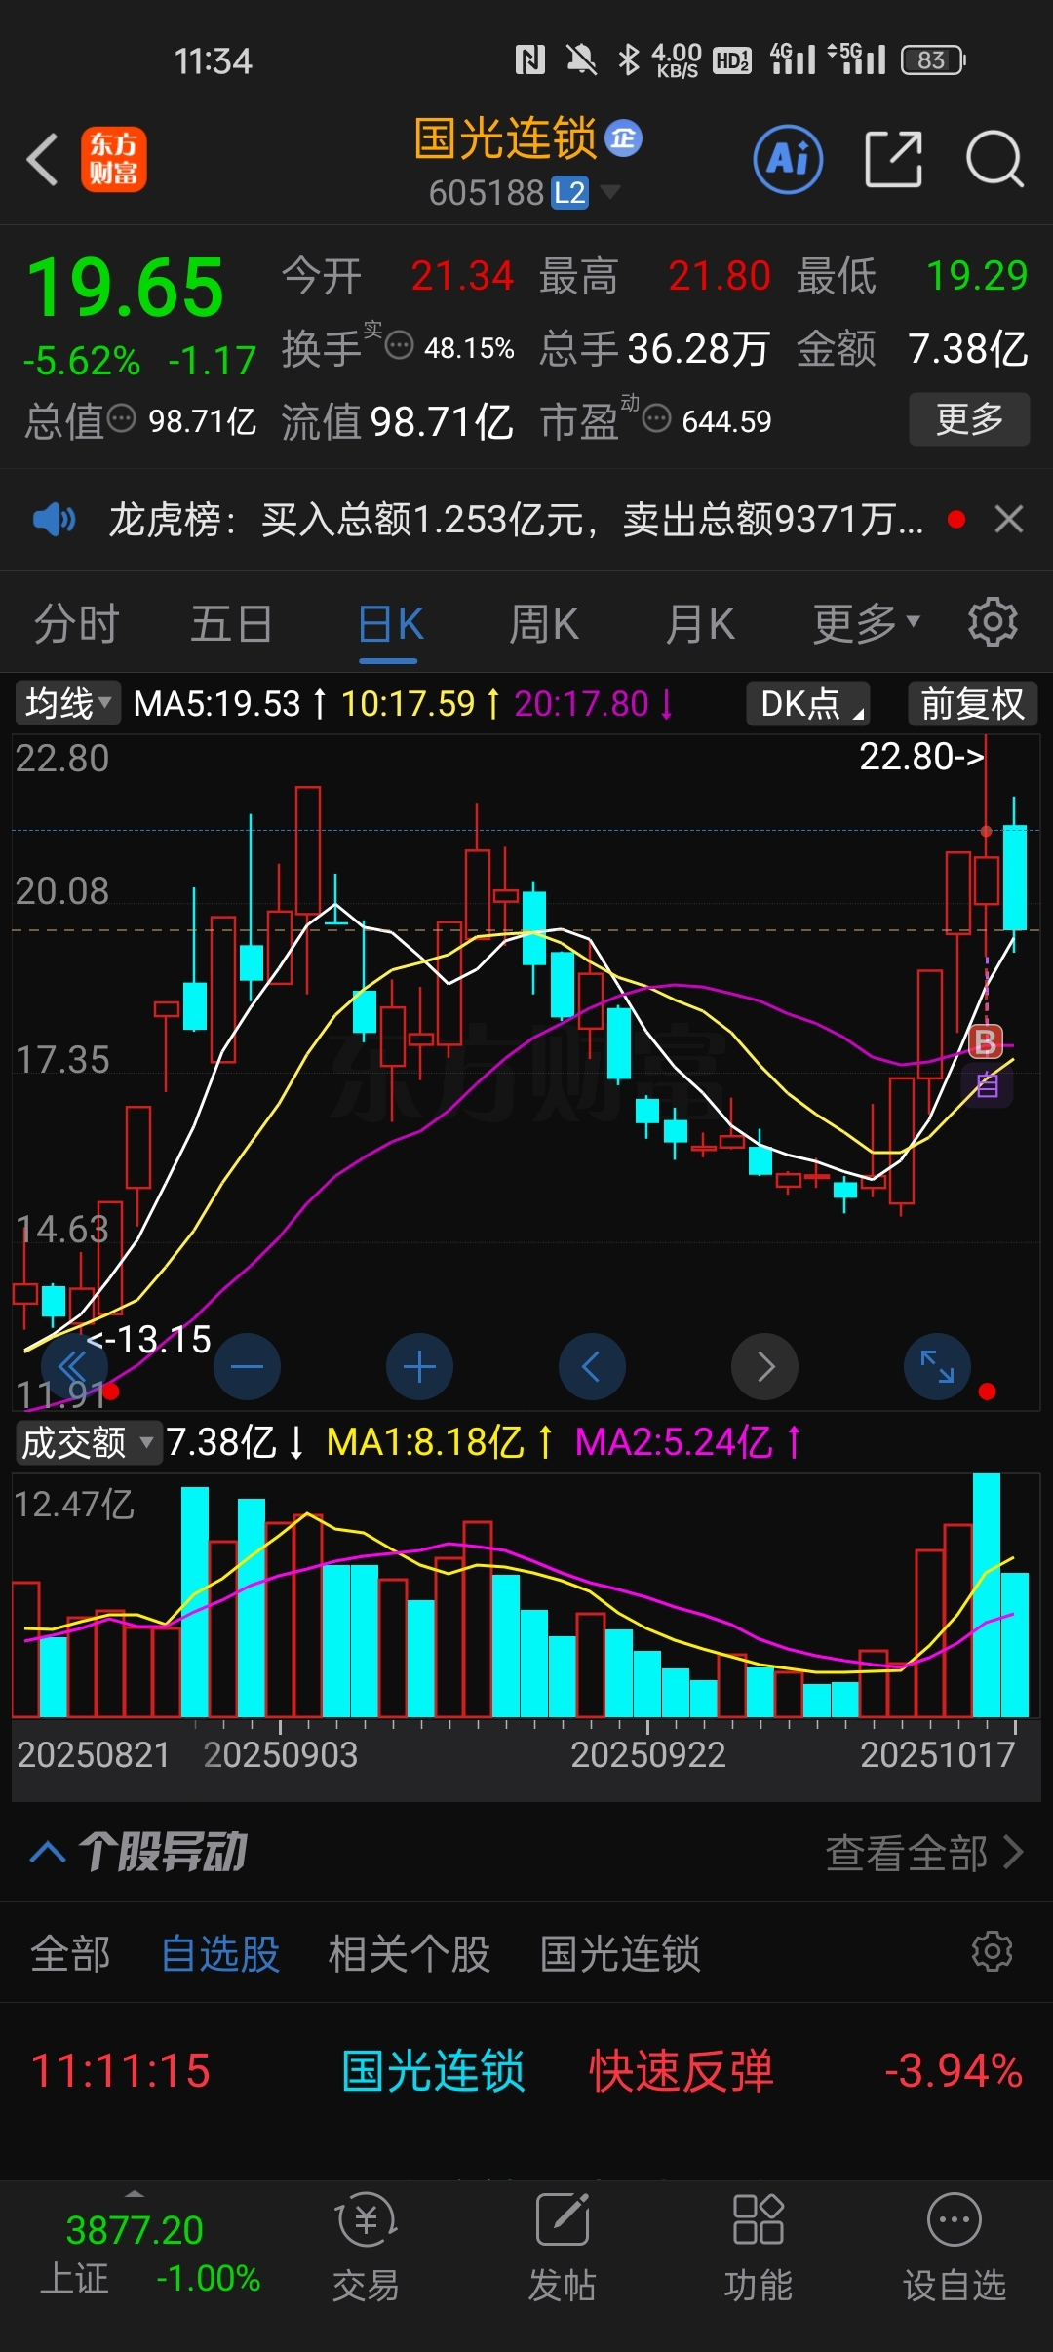Open 均线 indicator dropdown
The width and height of the screenshot is (1053, 2352).
[67, 703]
